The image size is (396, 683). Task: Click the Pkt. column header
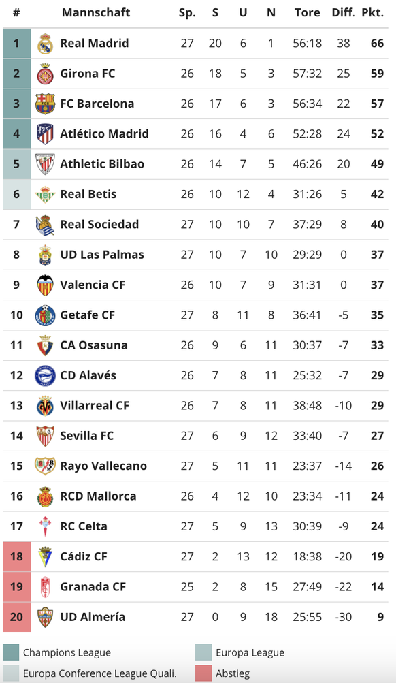[372, 13]
